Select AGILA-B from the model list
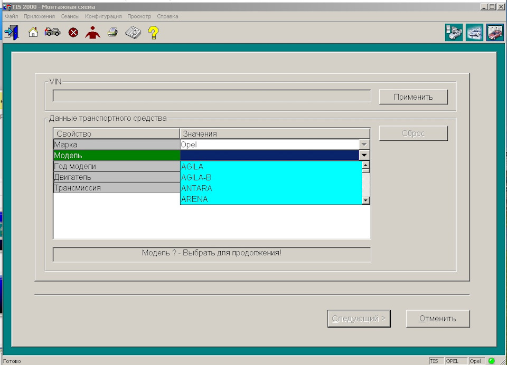Image resolution: width=507 pixels, height=365 pixels. click(271, 177)
